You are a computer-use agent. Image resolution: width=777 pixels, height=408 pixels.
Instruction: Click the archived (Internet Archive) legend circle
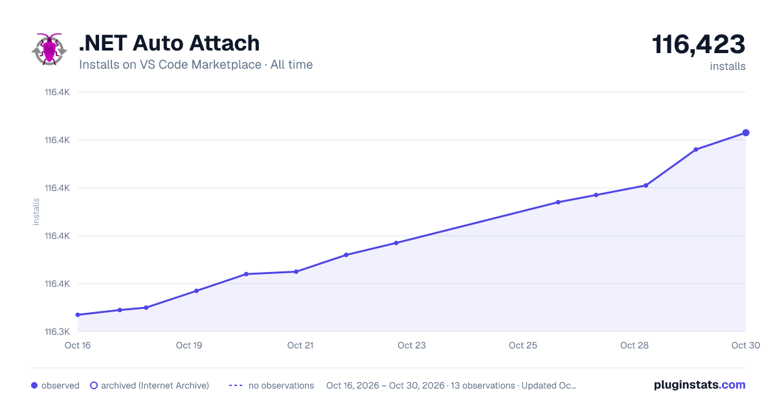click(93, 385)
